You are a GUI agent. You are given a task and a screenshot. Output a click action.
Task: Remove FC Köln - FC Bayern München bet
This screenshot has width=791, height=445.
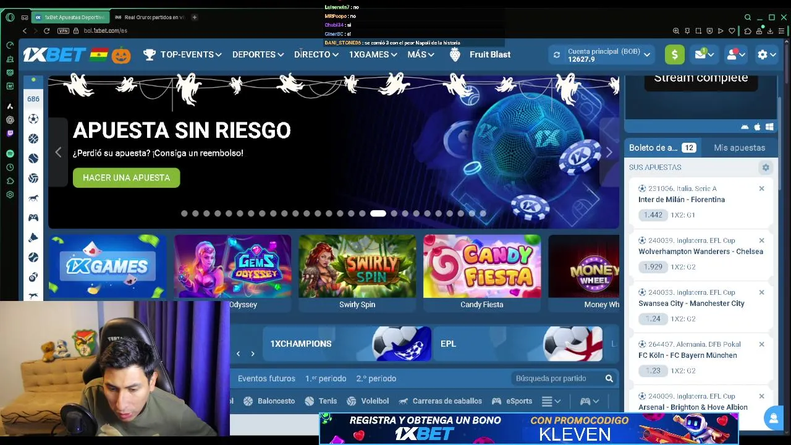761,344
